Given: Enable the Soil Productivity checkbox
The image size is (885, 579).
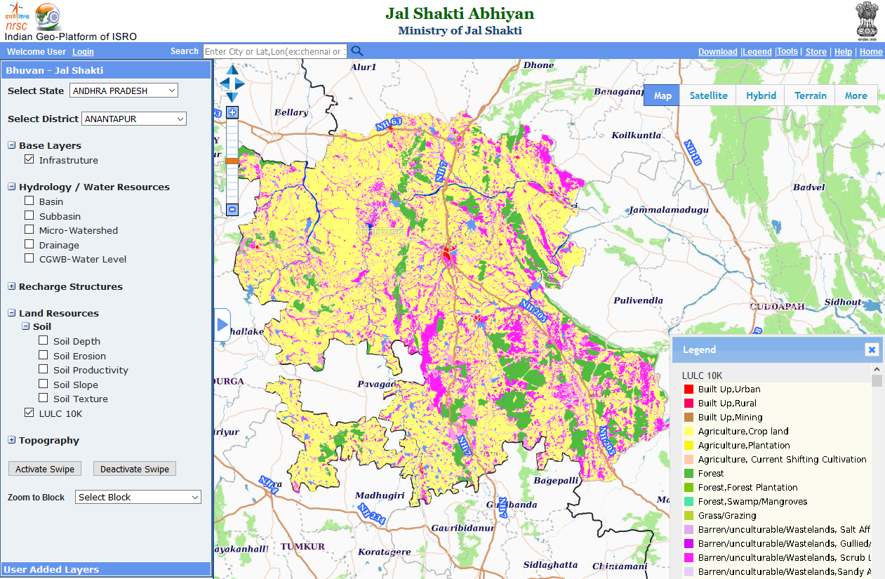Looking at the screenshot, I should click(44, 369).
